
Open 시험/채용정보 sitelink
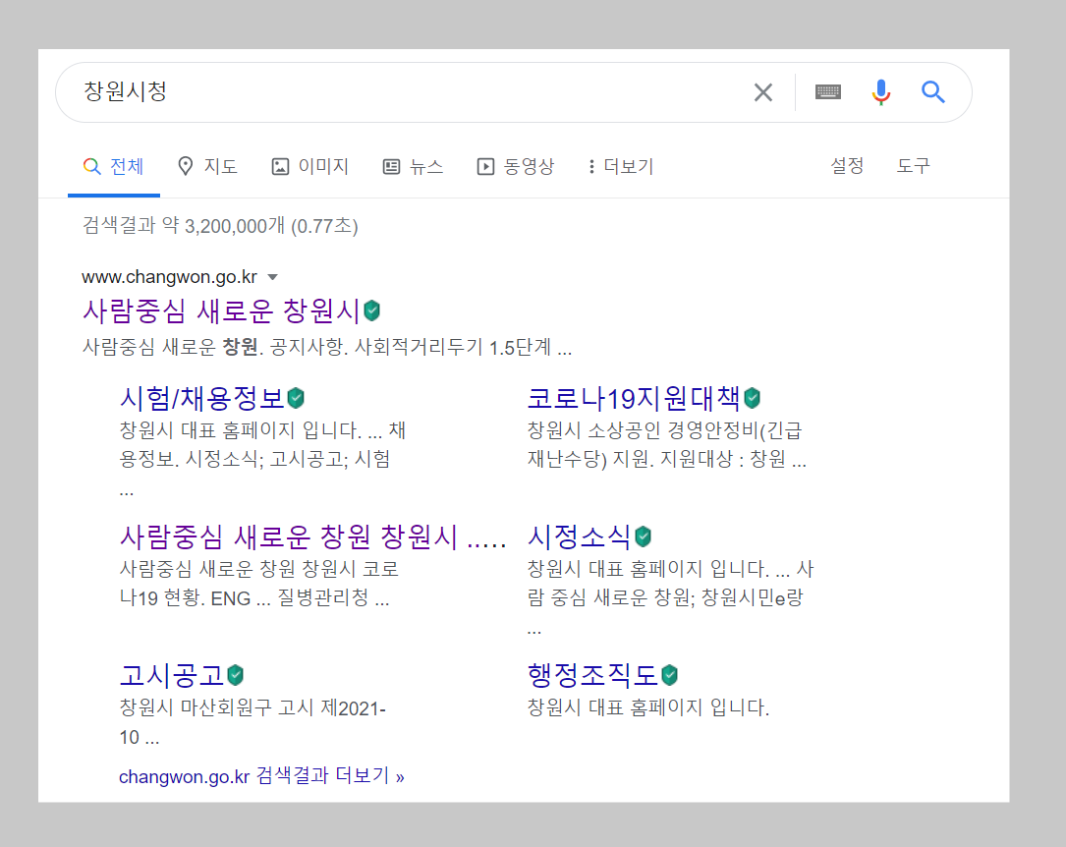[x=202, y=398]
